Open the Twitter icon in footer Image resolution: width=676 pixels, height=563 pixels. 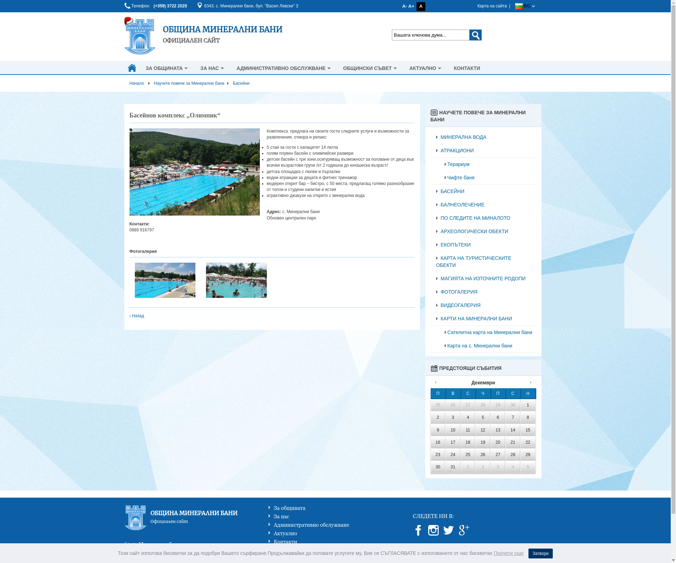(448, 530)
